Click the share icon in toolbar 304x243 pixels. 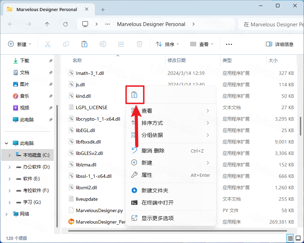point(121,44)
